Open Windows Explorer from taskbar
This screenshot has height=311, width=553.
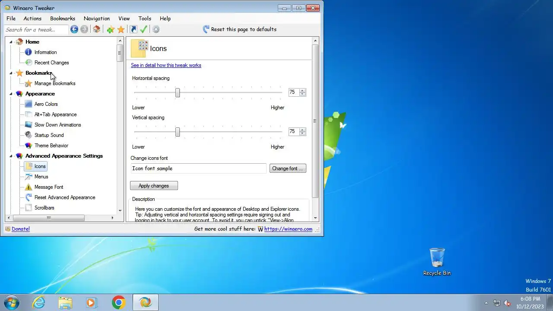[65, 302]
